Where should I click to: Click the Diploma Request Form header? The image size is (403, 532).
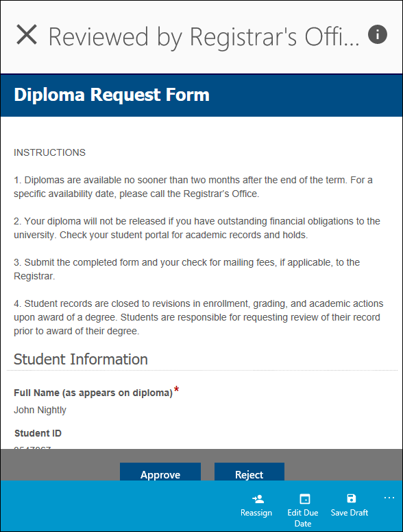[x=112, y=95]
